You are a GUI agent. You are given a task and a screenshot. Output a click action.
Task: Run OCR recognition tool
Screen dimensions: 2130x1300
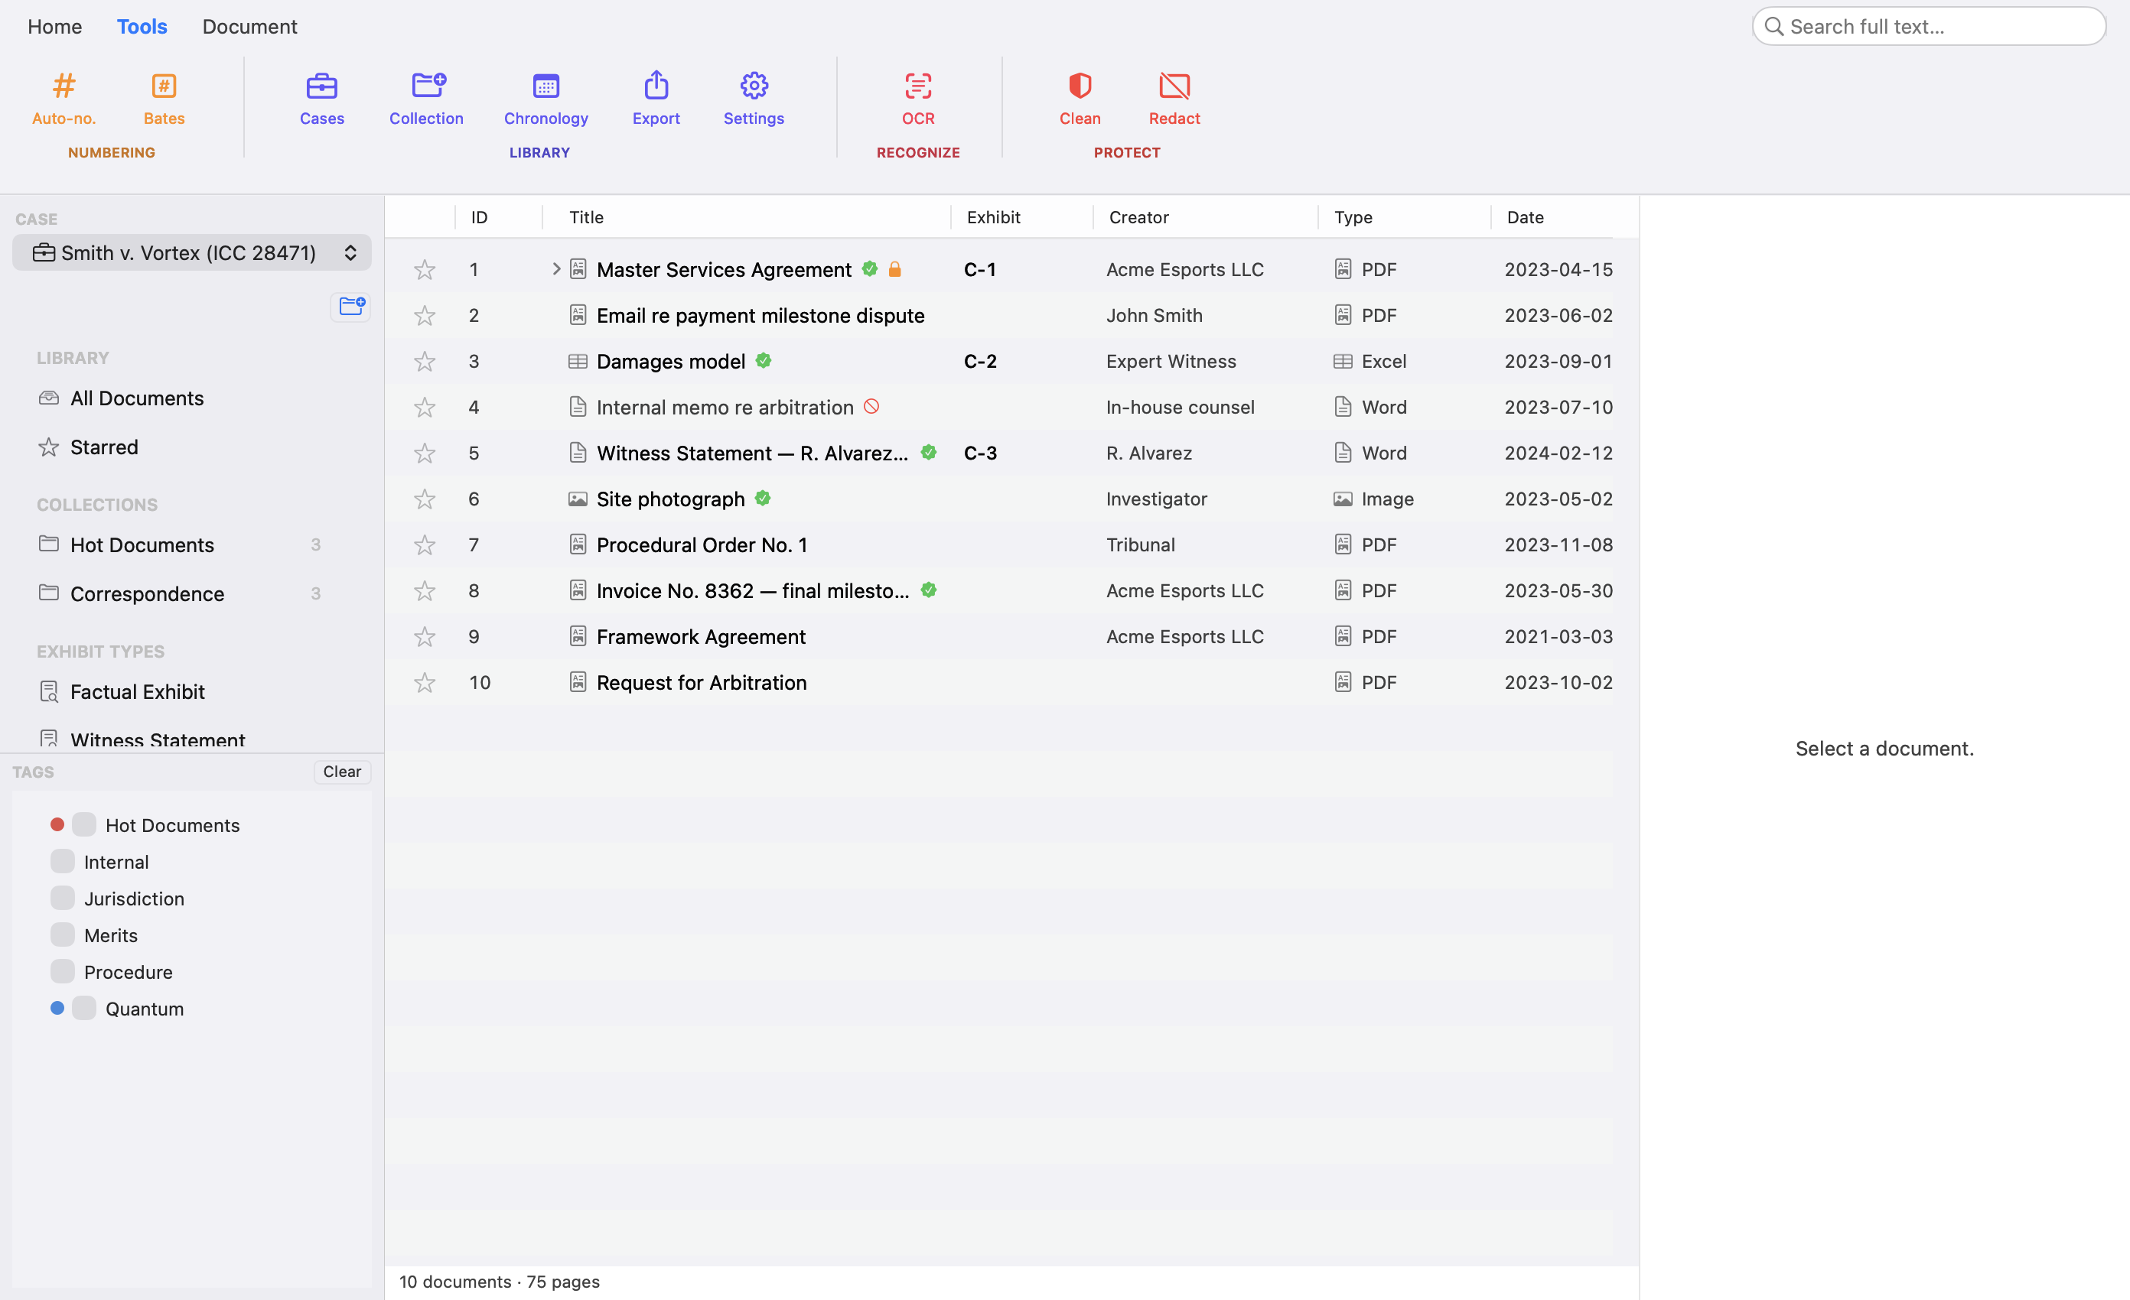pos(918,99)
